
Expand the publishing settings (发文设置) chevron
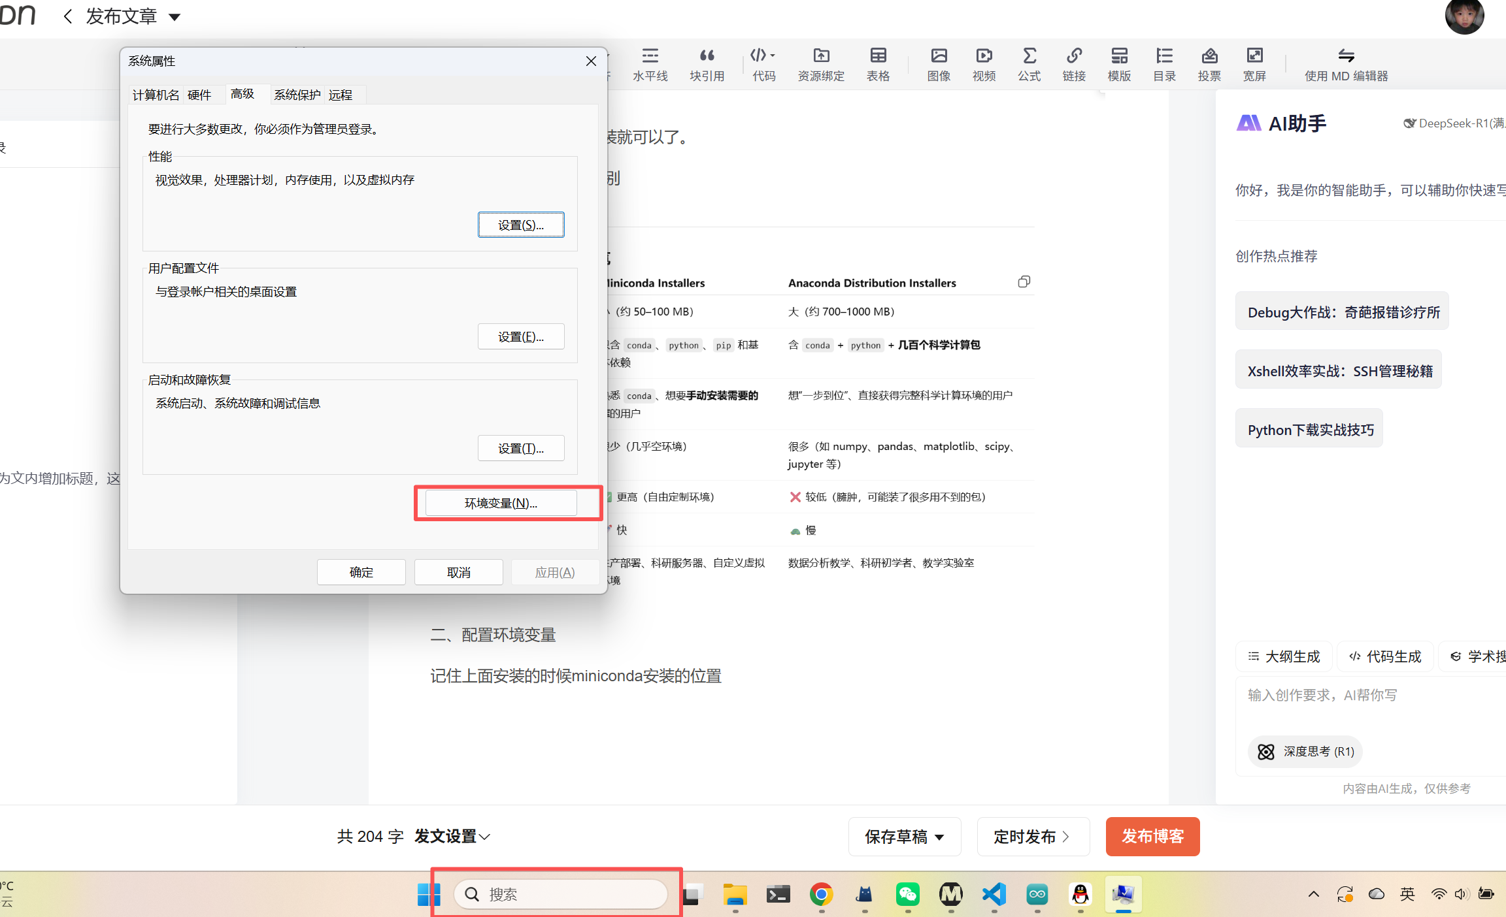point(485,837)
